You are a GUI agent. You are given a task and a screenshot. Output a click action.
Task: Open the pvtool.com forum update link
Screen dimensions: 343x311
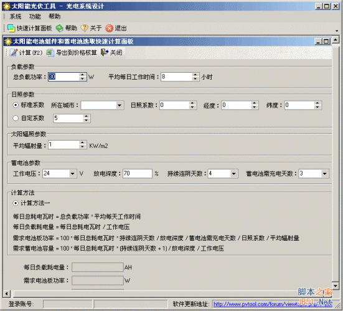pos(273,304)
